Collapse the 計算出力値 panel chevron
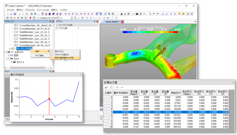This screenshot has width=237, height=135. (232, 82)
